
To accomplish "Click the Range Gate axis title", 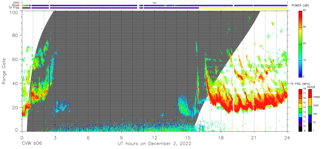I will (x=4, y=71).
